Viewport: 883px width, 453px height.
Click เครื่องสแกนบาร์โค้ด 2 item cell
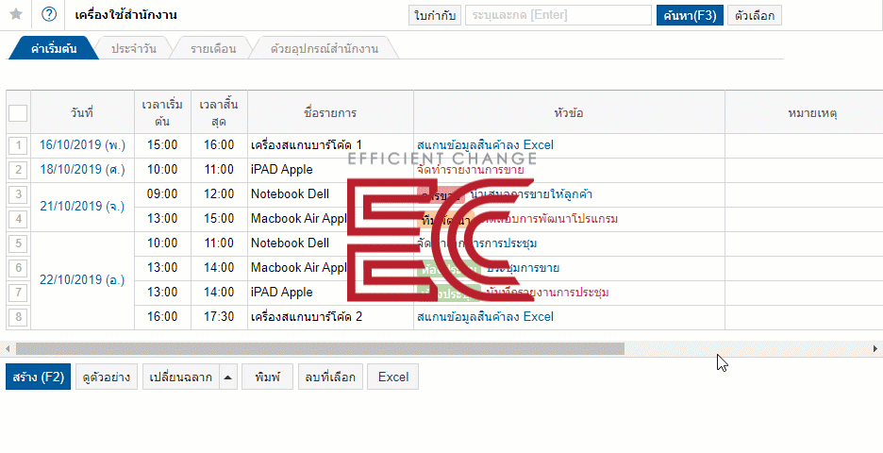pos(330,317)
